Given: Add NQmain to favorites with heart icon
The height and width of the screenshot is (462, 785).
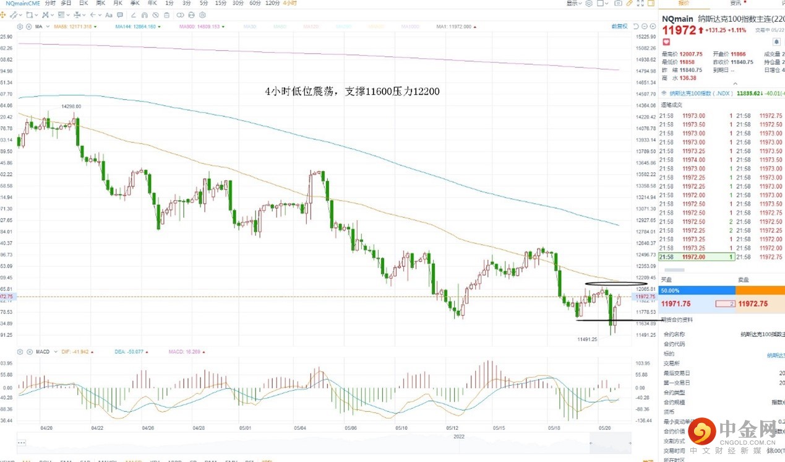Looking at the screenshot, I should [666, 42].
